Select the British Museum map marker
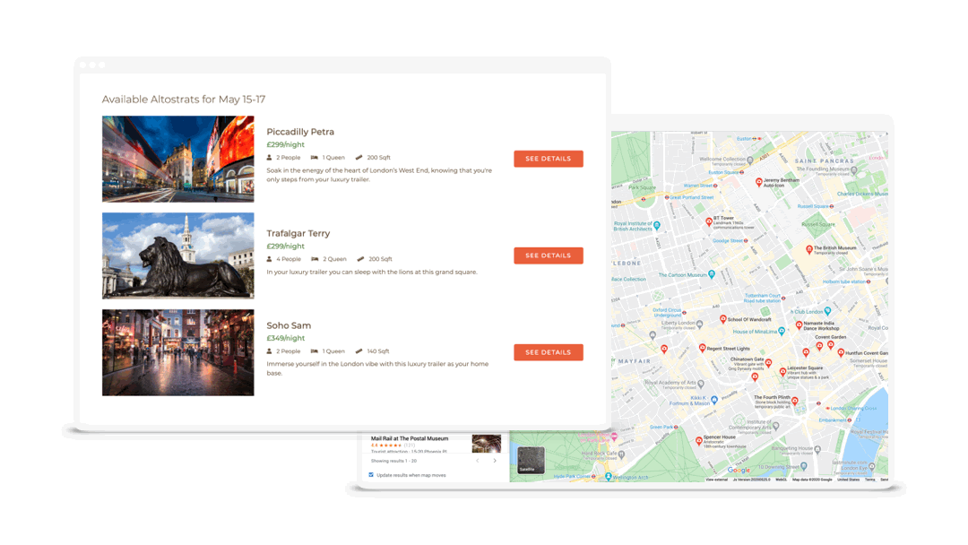Image resolution: width=968 pixels, height=545 pixels. 808,250
